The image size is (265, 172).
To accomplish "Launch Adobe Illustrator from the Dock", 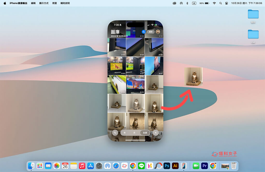I will (175, 166).
